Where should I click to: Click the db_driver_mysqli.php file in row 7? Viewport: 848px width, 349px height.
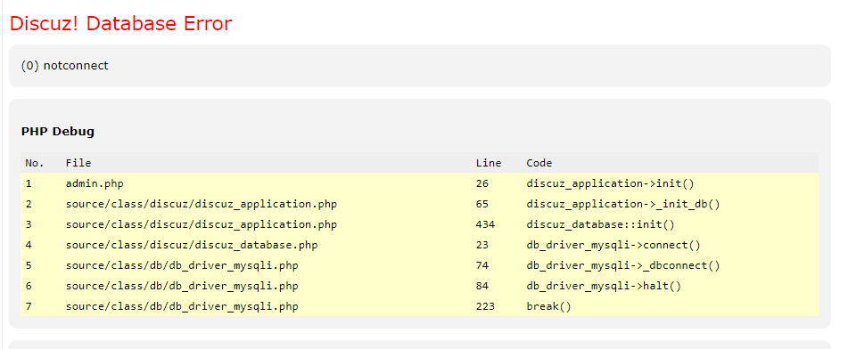pyautogui.click(x=182, y=307)
